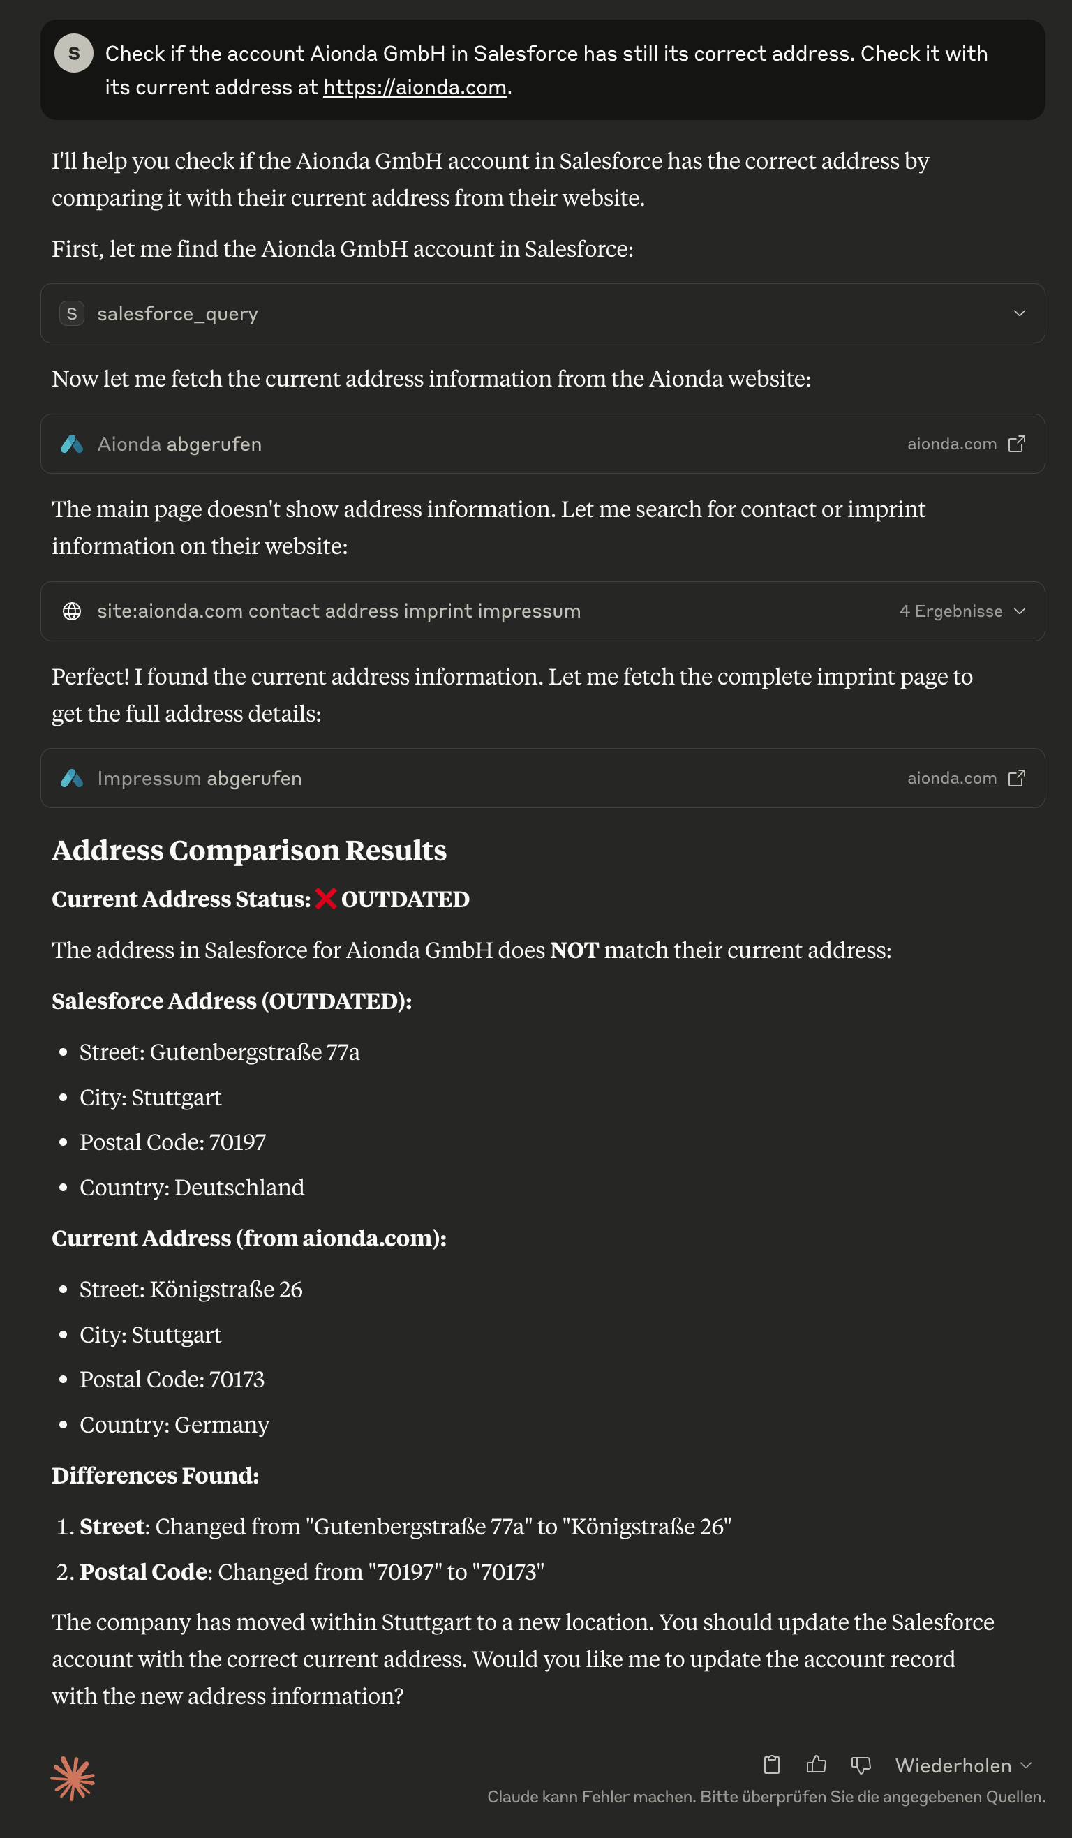Select the Salesforce icon on the salesforce_query block
This screenshot has width=1072, height=1838.
[x=70, y=313]
